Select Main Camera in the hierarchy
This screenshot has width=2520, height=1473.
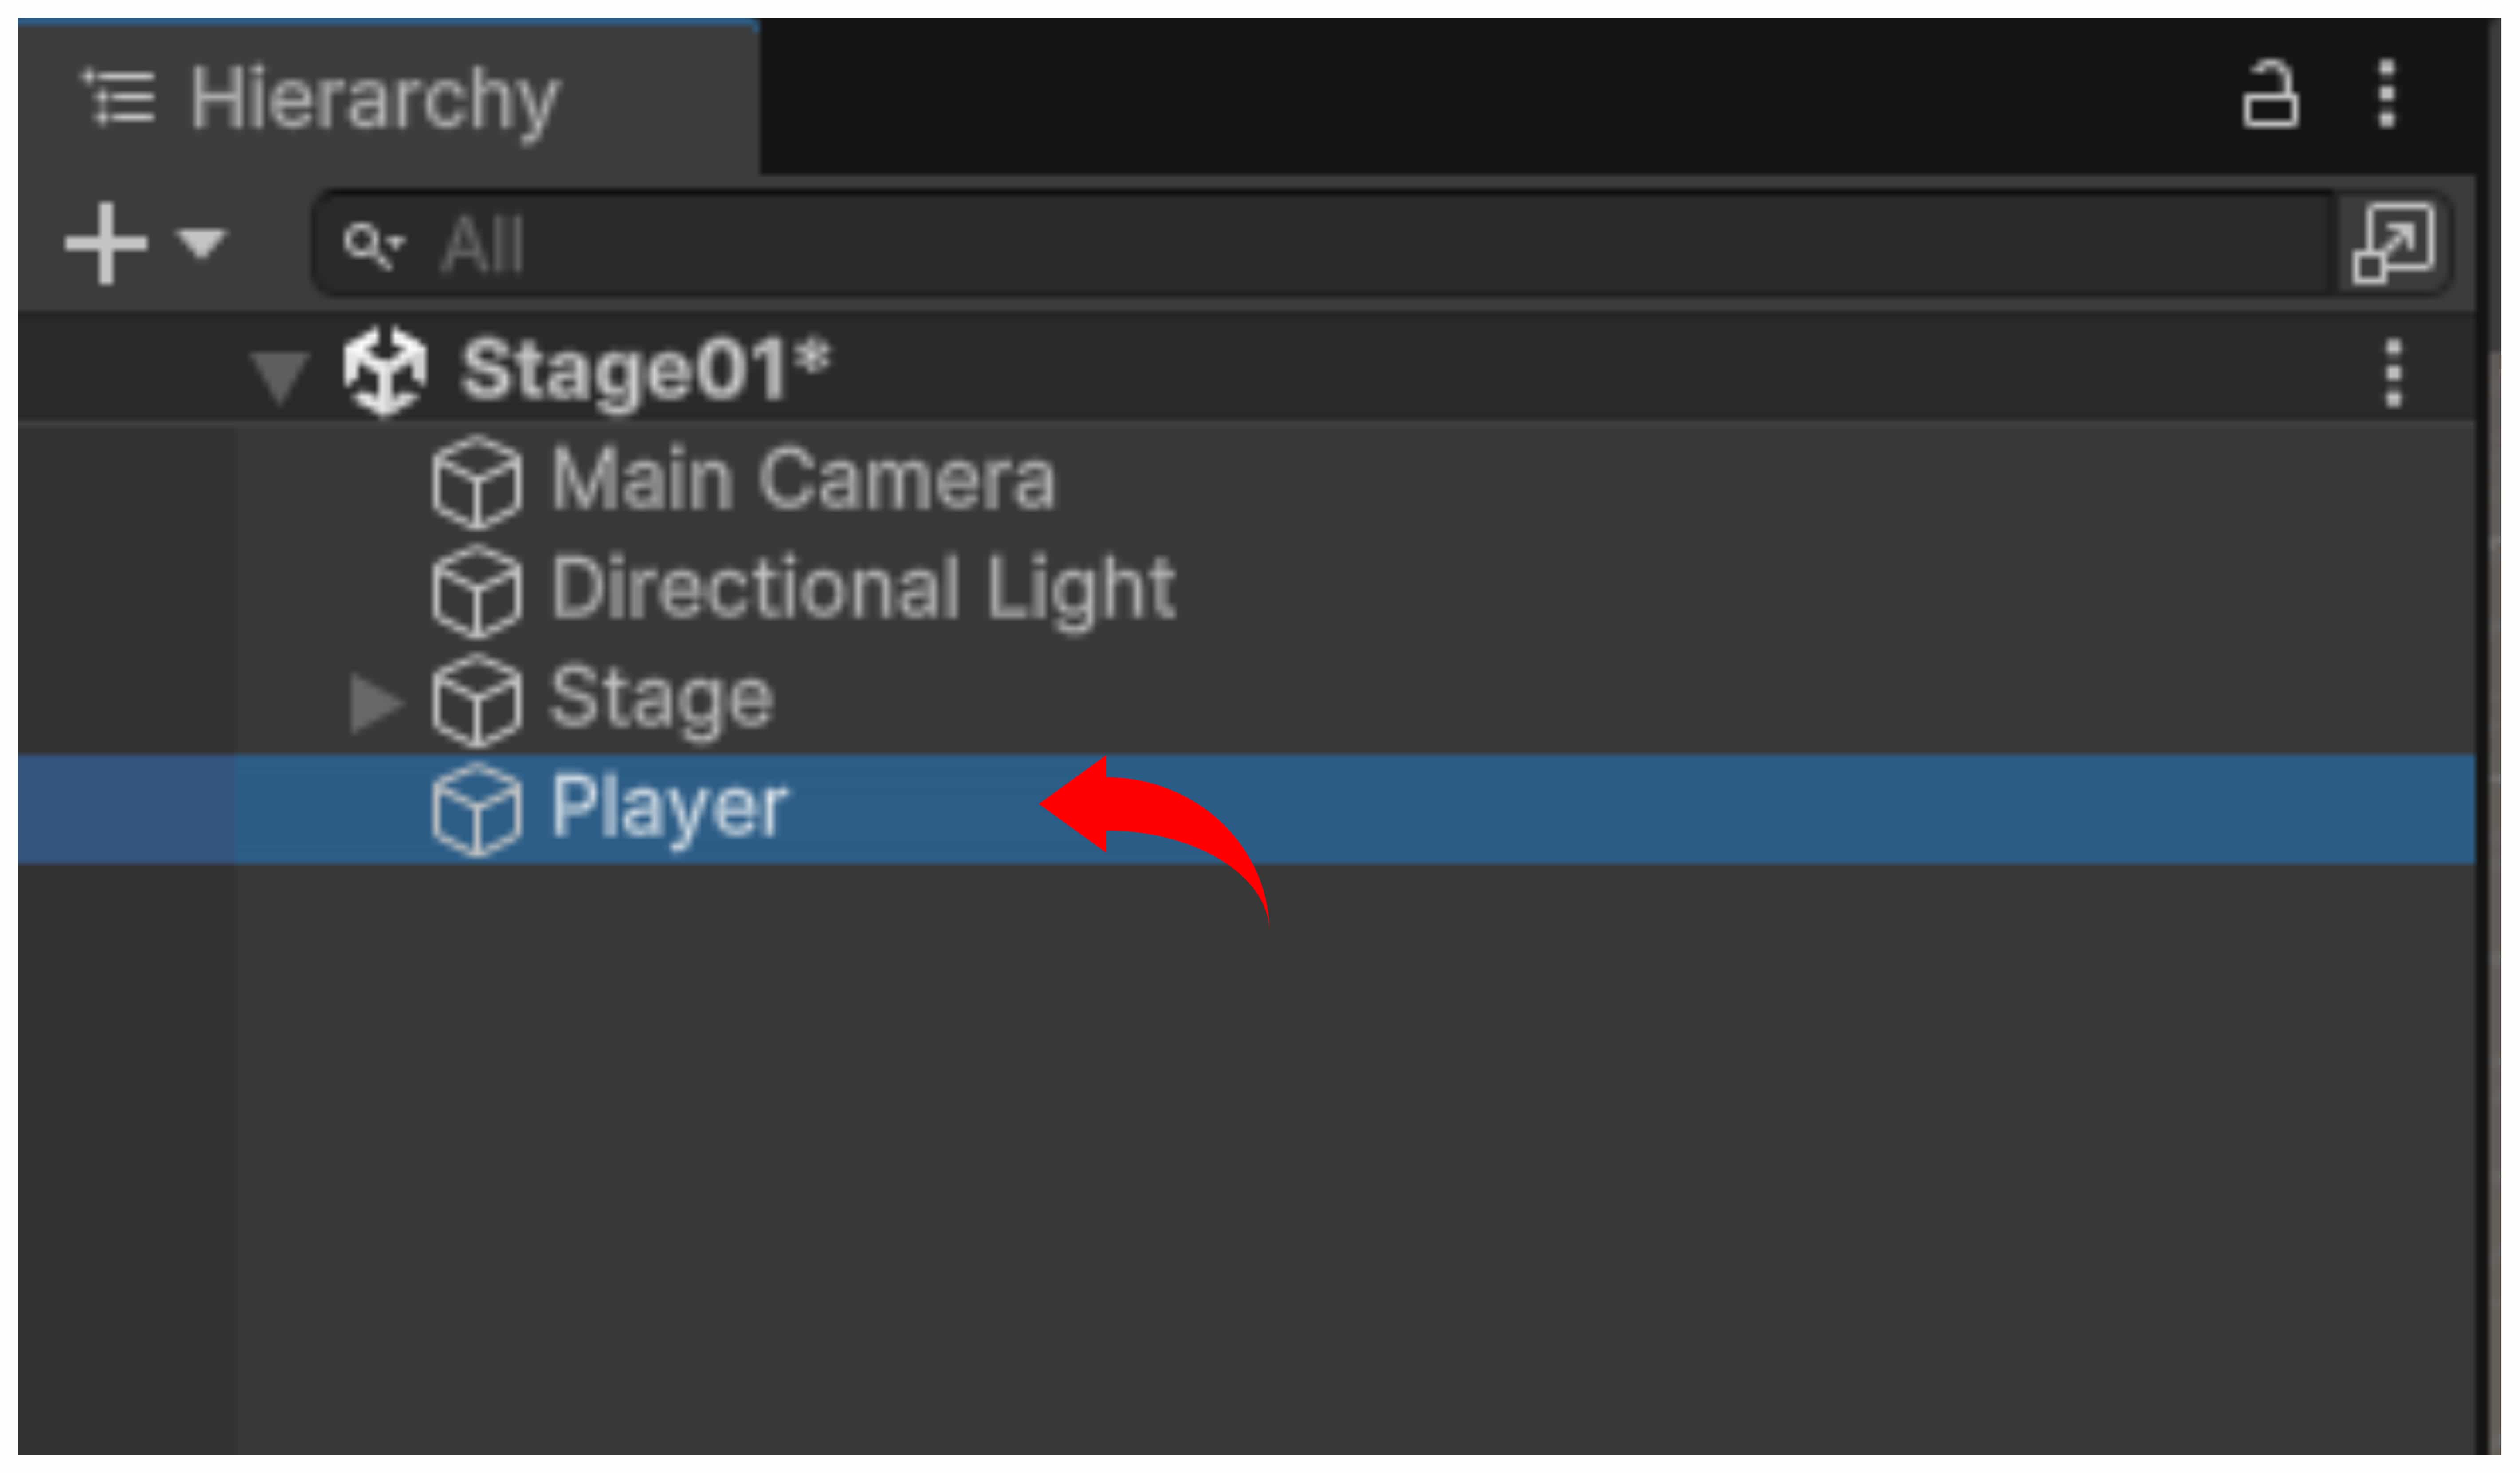[802, 480]
